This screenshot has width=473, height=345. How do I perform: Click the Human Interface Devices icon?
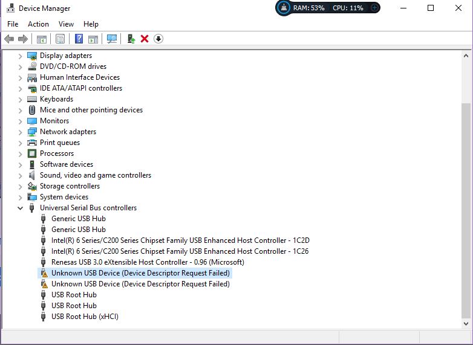coord(32,77)
